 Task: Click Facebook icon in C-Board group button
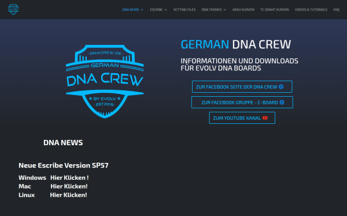tap(282, 103)
